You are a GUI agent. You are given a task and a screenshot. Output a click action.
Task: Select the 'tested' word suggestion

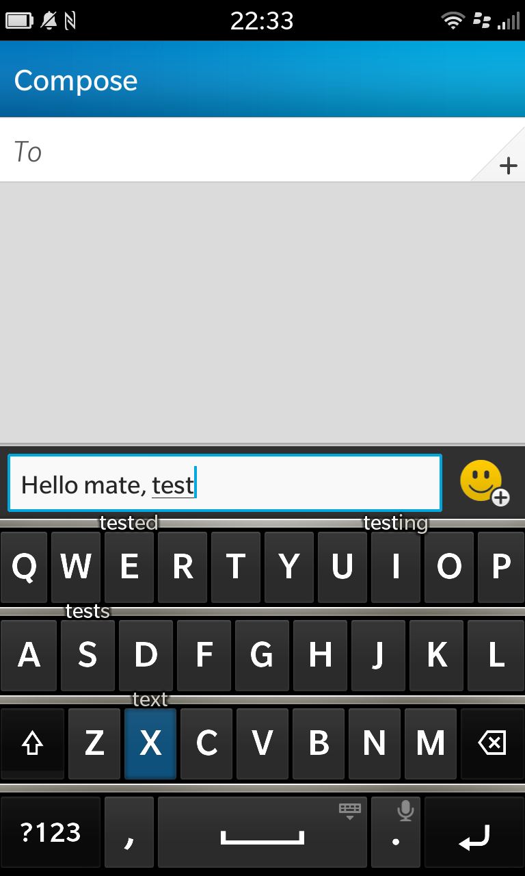point(129,523)
